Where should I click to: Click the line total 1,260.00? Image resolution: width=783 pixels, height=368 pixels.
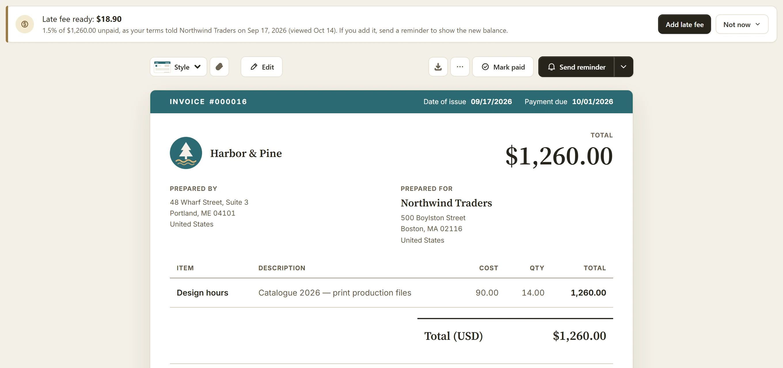pos(588,293)
